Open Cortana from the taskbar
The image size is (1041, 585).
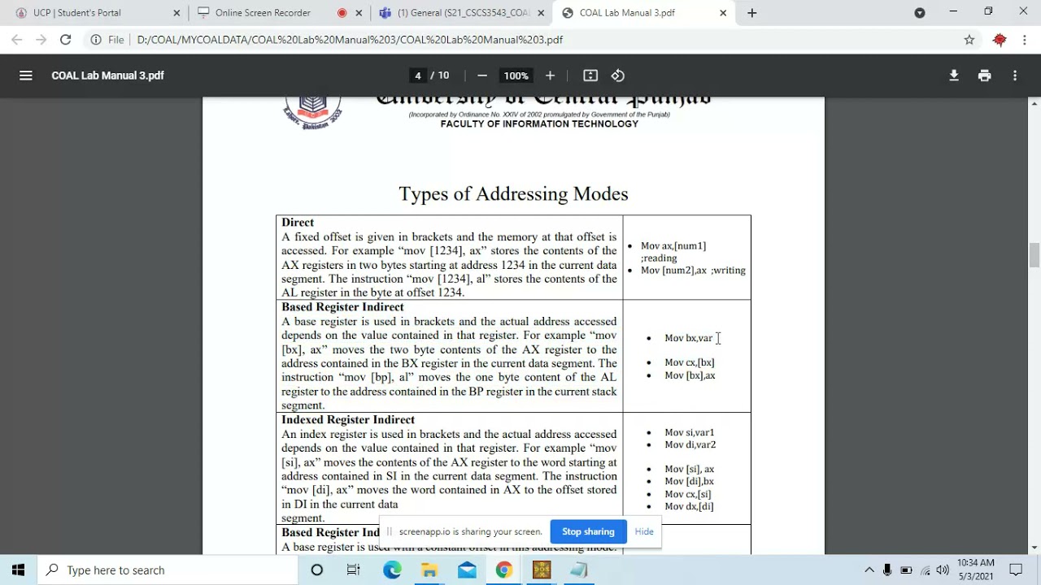(317, 570)
